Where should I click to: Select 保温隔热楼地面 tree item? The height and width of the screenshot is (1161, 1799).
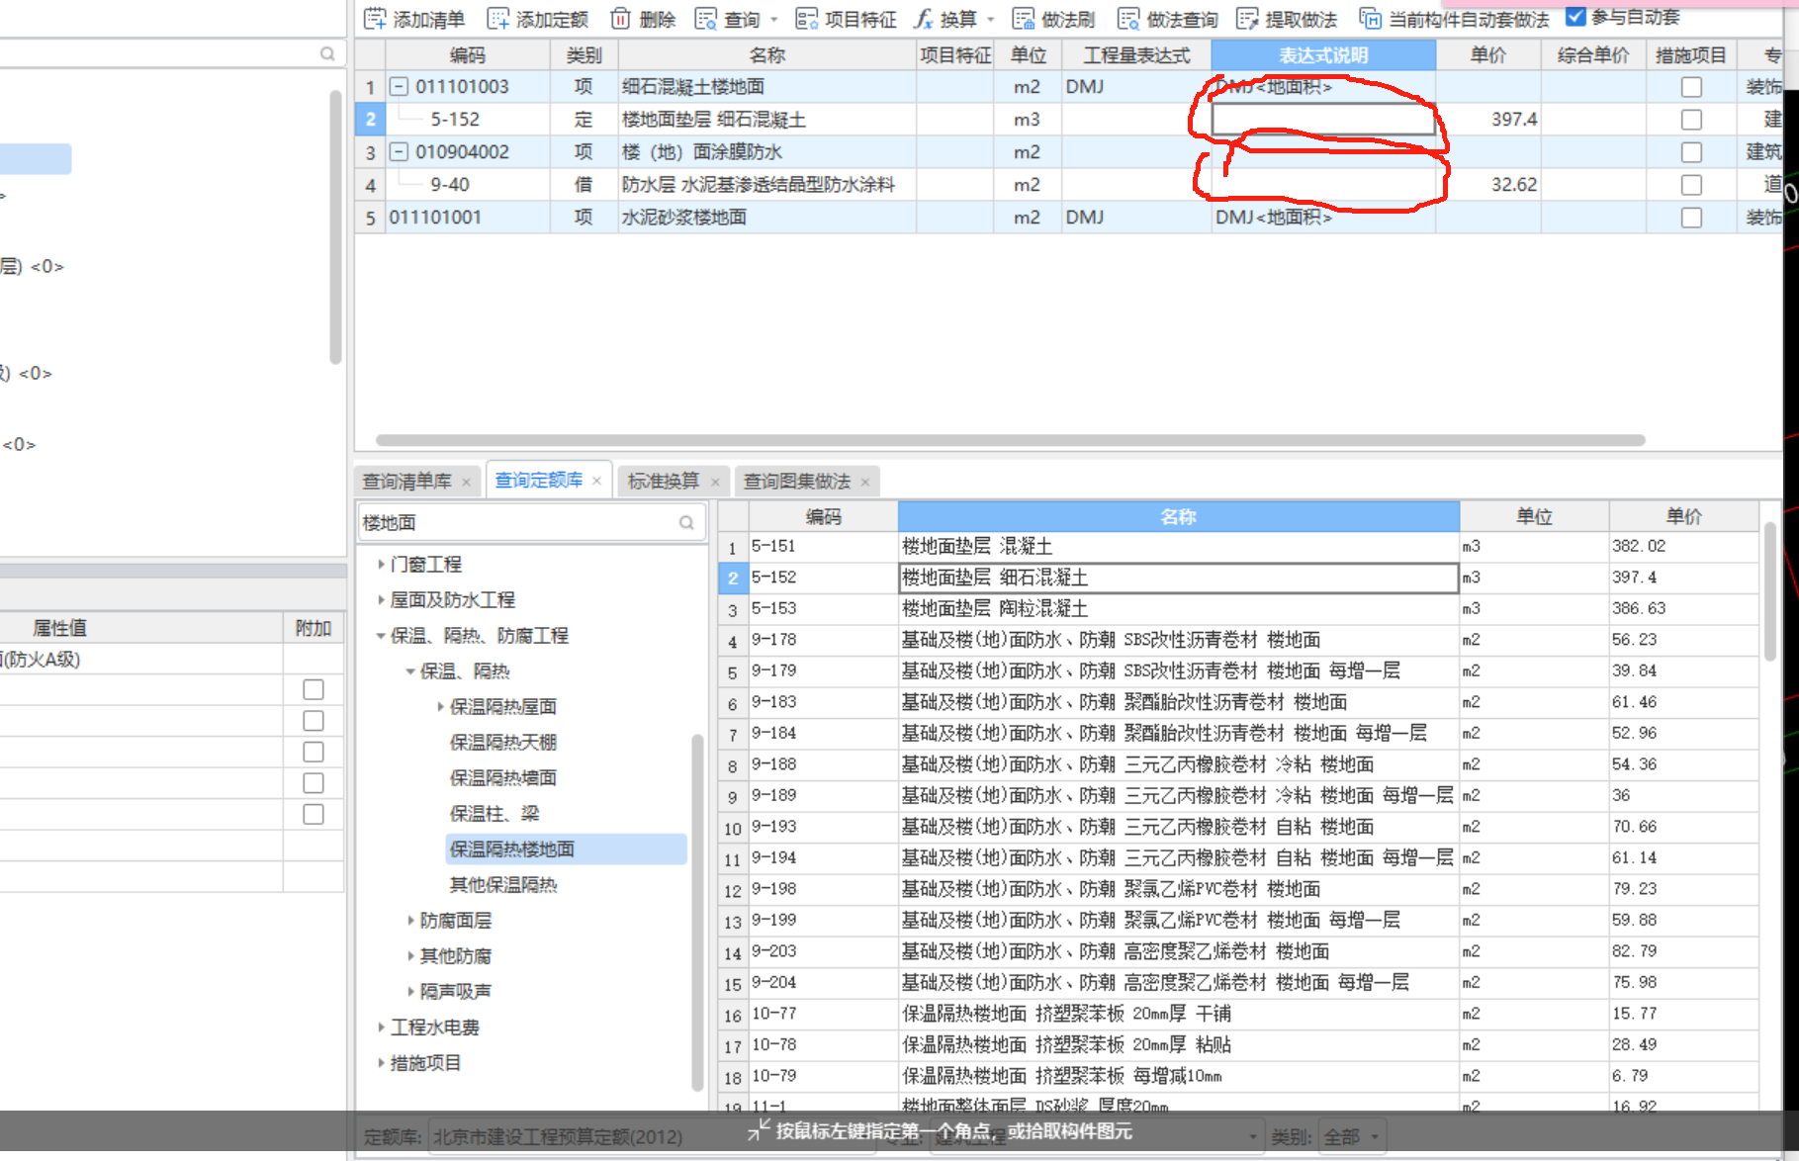point(567,849)
